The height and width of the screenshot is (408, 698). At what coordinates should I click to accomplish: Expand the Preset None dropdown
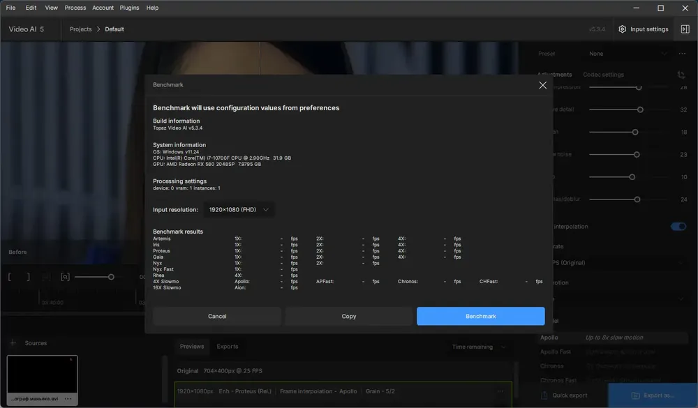coord(628,54)
